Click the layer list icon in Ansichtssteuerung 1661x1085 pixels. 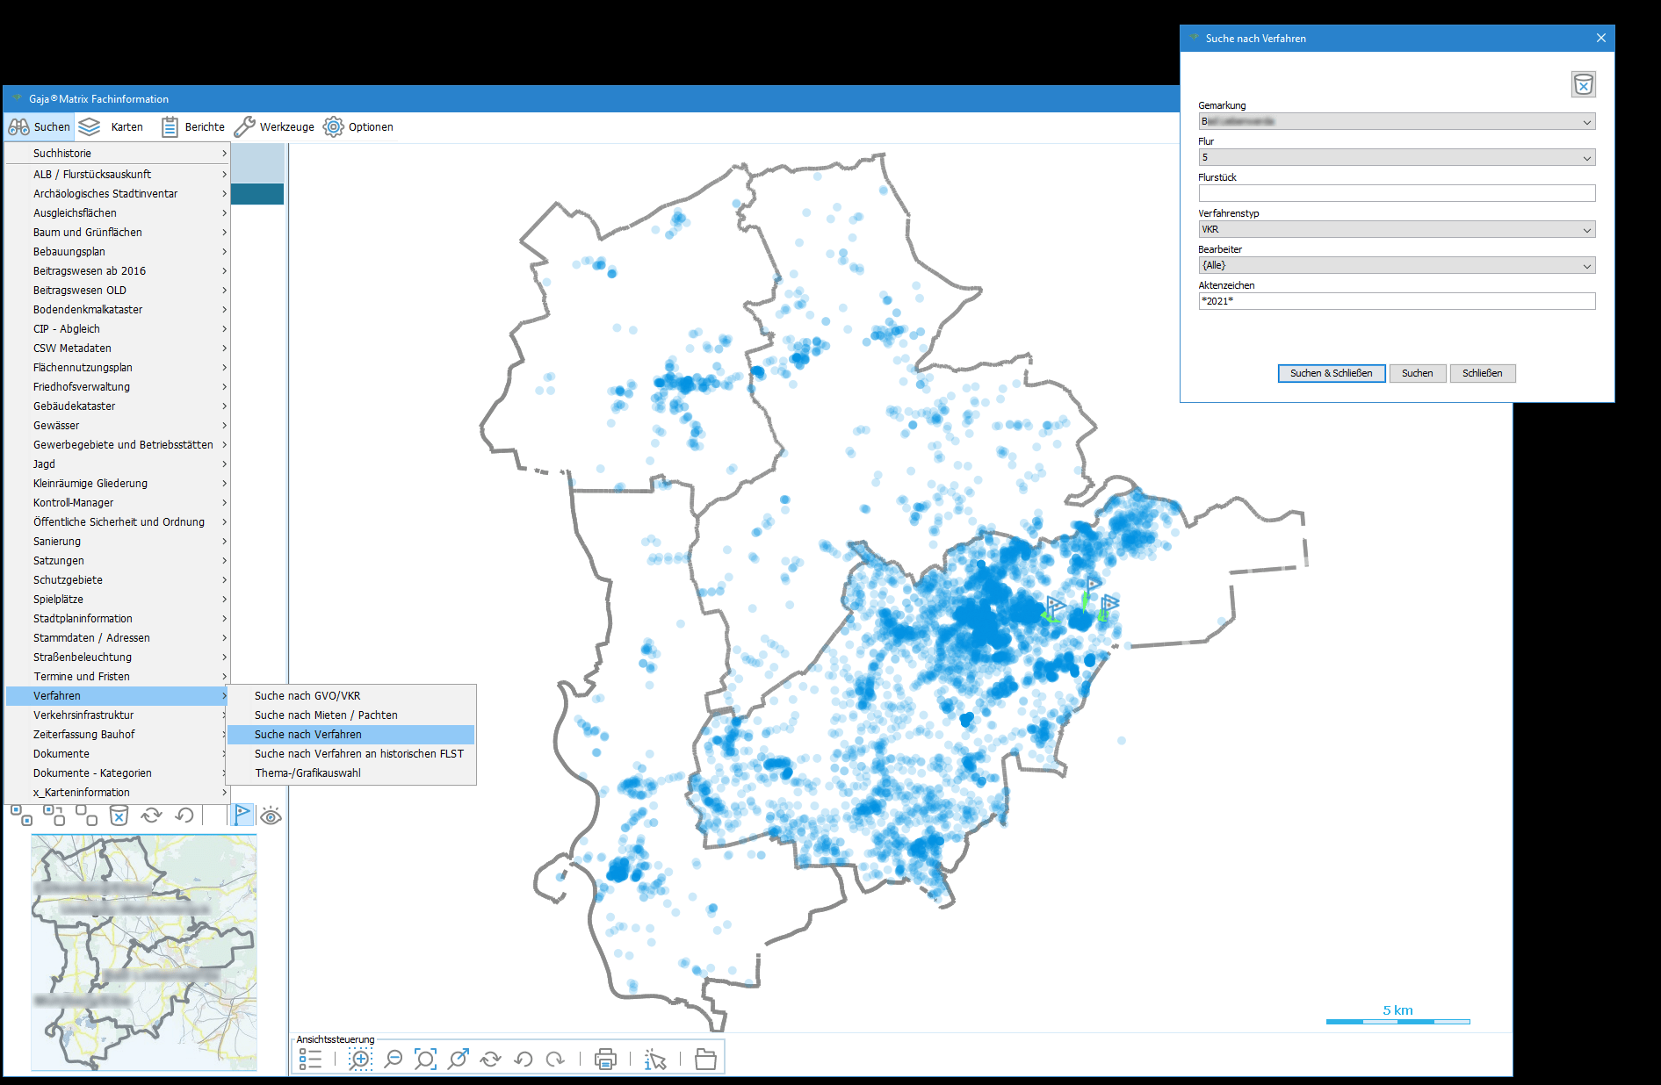[310, 1059]
